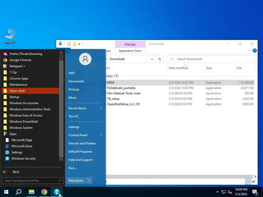Click the programs list scroll down arrow
Image resolution: width=263 pixels, height=197 pixels.
pyautogui.click(x=61, y=159)
